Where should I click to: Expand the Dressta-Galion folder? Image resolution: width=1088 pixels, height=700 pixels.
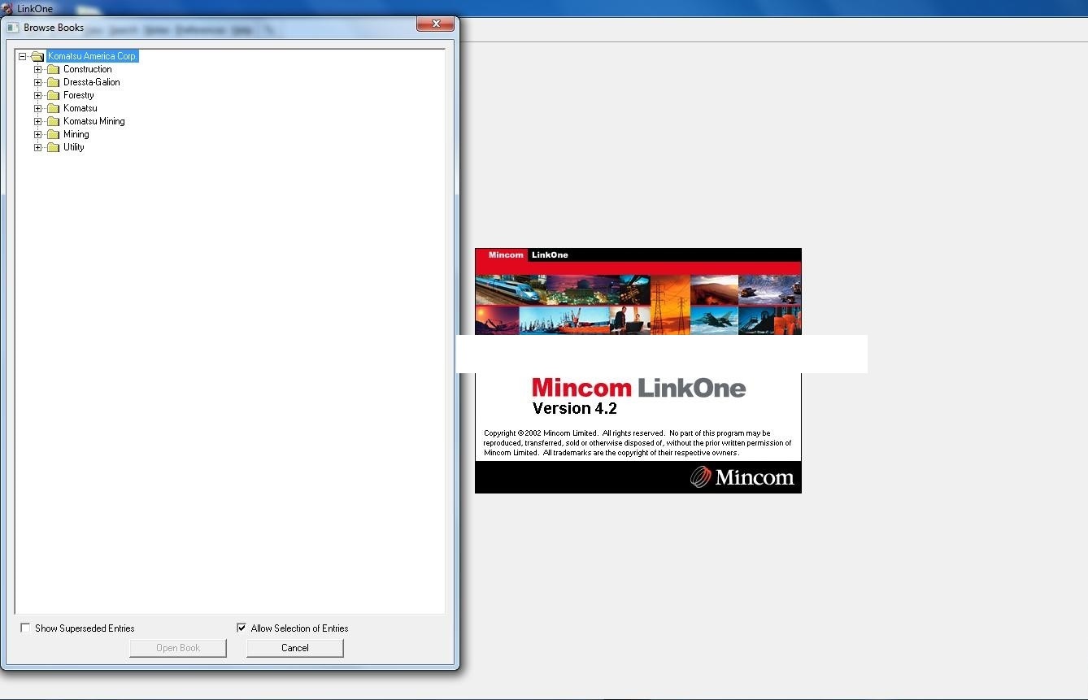[37, 82]
